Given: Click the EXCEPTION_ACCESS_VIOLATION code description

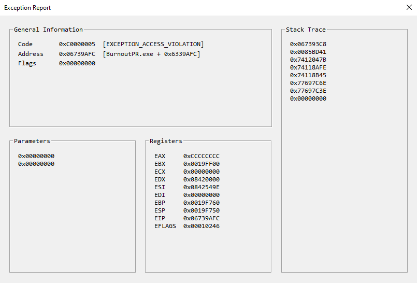Looking at the screenshot, I should 153,45.
